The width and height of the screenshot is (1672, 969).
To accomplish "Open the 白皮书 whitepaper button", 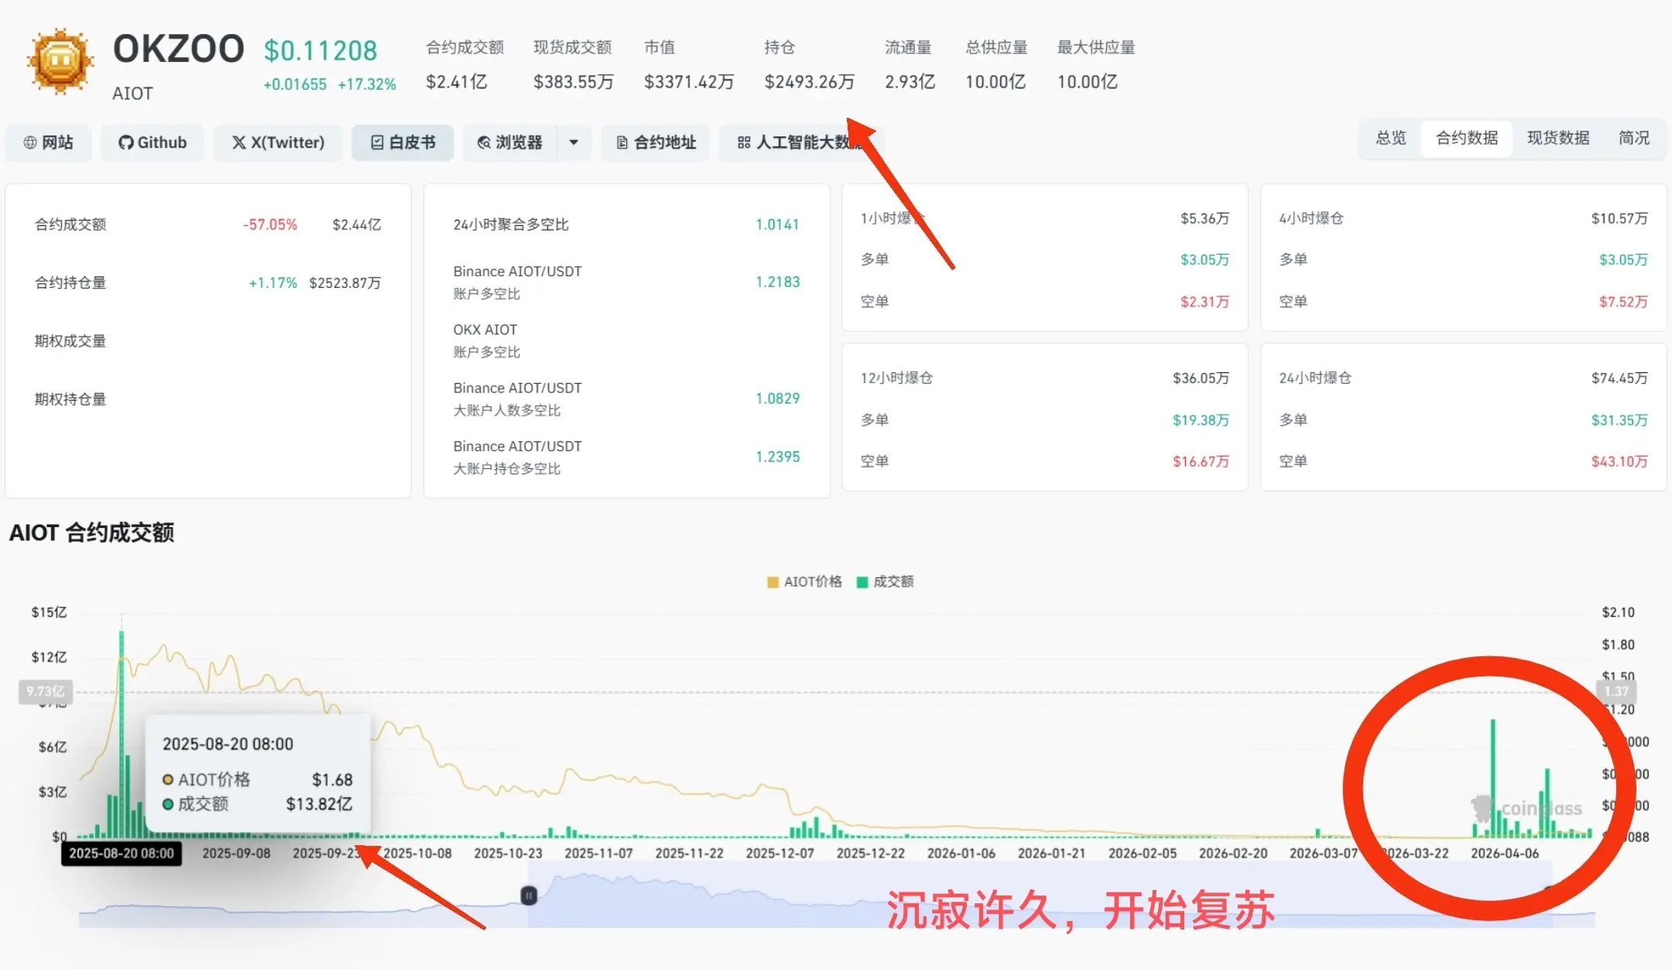I will (403, 142).
